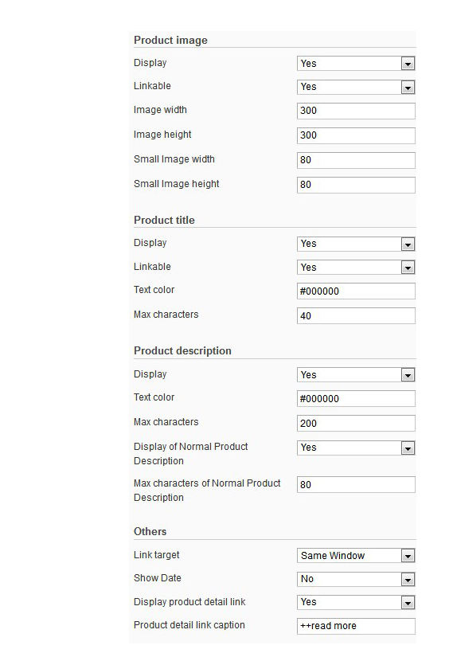This screenshot has height=657, width=453.
Task: Click Product title Max characters field
Action: [x=356, y=316]
